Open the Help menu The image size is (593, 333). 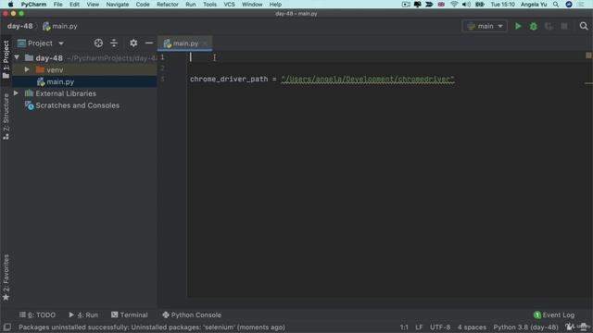pyautogui.click(x=275, y=4)
